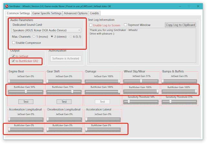This screenshot has height=144, width=207.
Task: Close the SimShaker window
Action: pyautogui.click(x=198, y=6)
